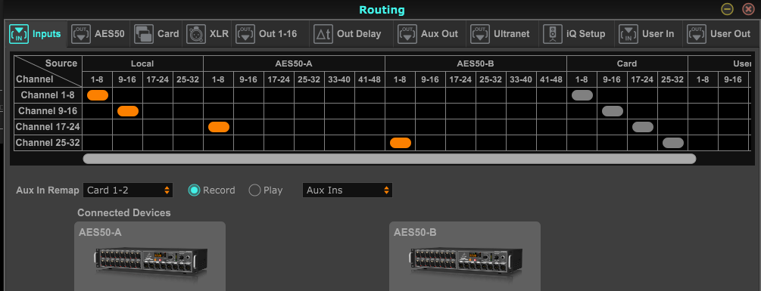Route Channel 9-16 to AES50-A 9-16
The image size is (761, 291).
click(x=248, y=111)
